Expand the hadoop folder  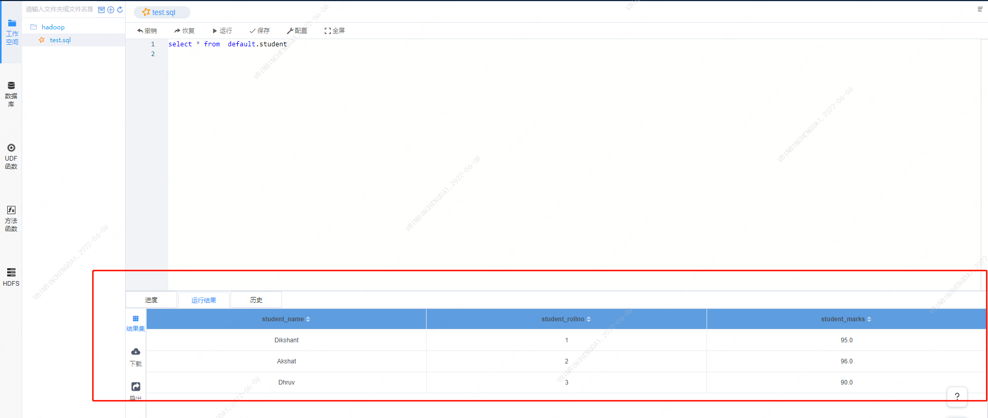click(x=52, y=27)
